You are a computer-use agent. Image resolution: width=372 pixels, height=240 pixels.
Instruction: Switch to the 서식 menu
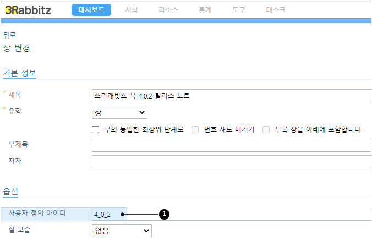click(x=132, y=10)
